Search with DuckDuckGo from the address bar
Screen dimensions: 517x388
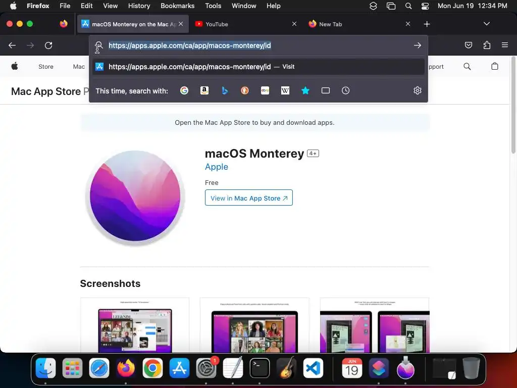pos(245,90)
